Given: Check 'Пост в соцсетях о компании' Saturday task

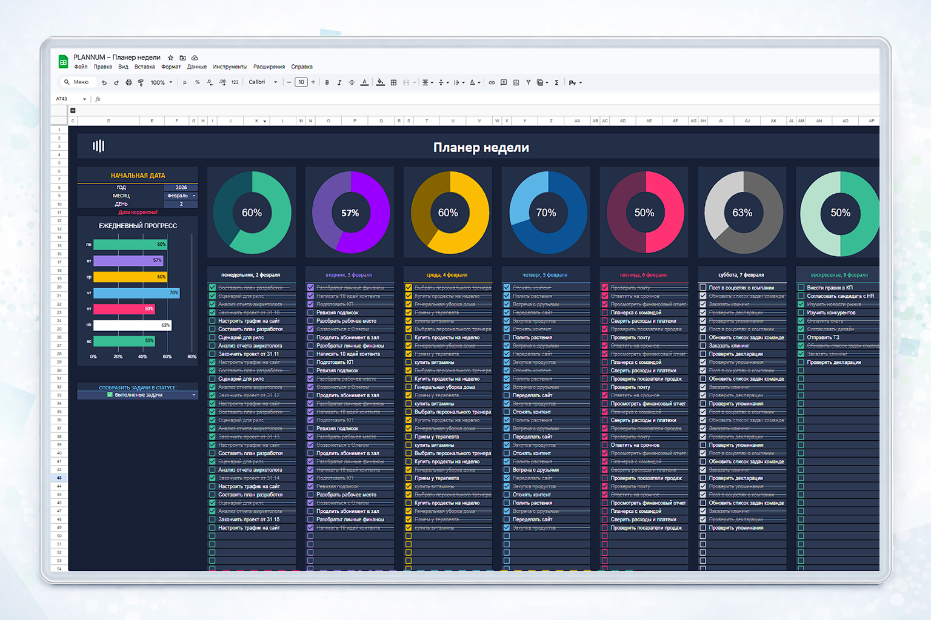Looking at the screenshot, I should coord(703,288).
